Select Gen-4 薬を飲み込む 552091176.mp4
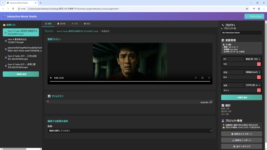Image resolution: width=267 pixels, height=150 pixels. point(21,41)
